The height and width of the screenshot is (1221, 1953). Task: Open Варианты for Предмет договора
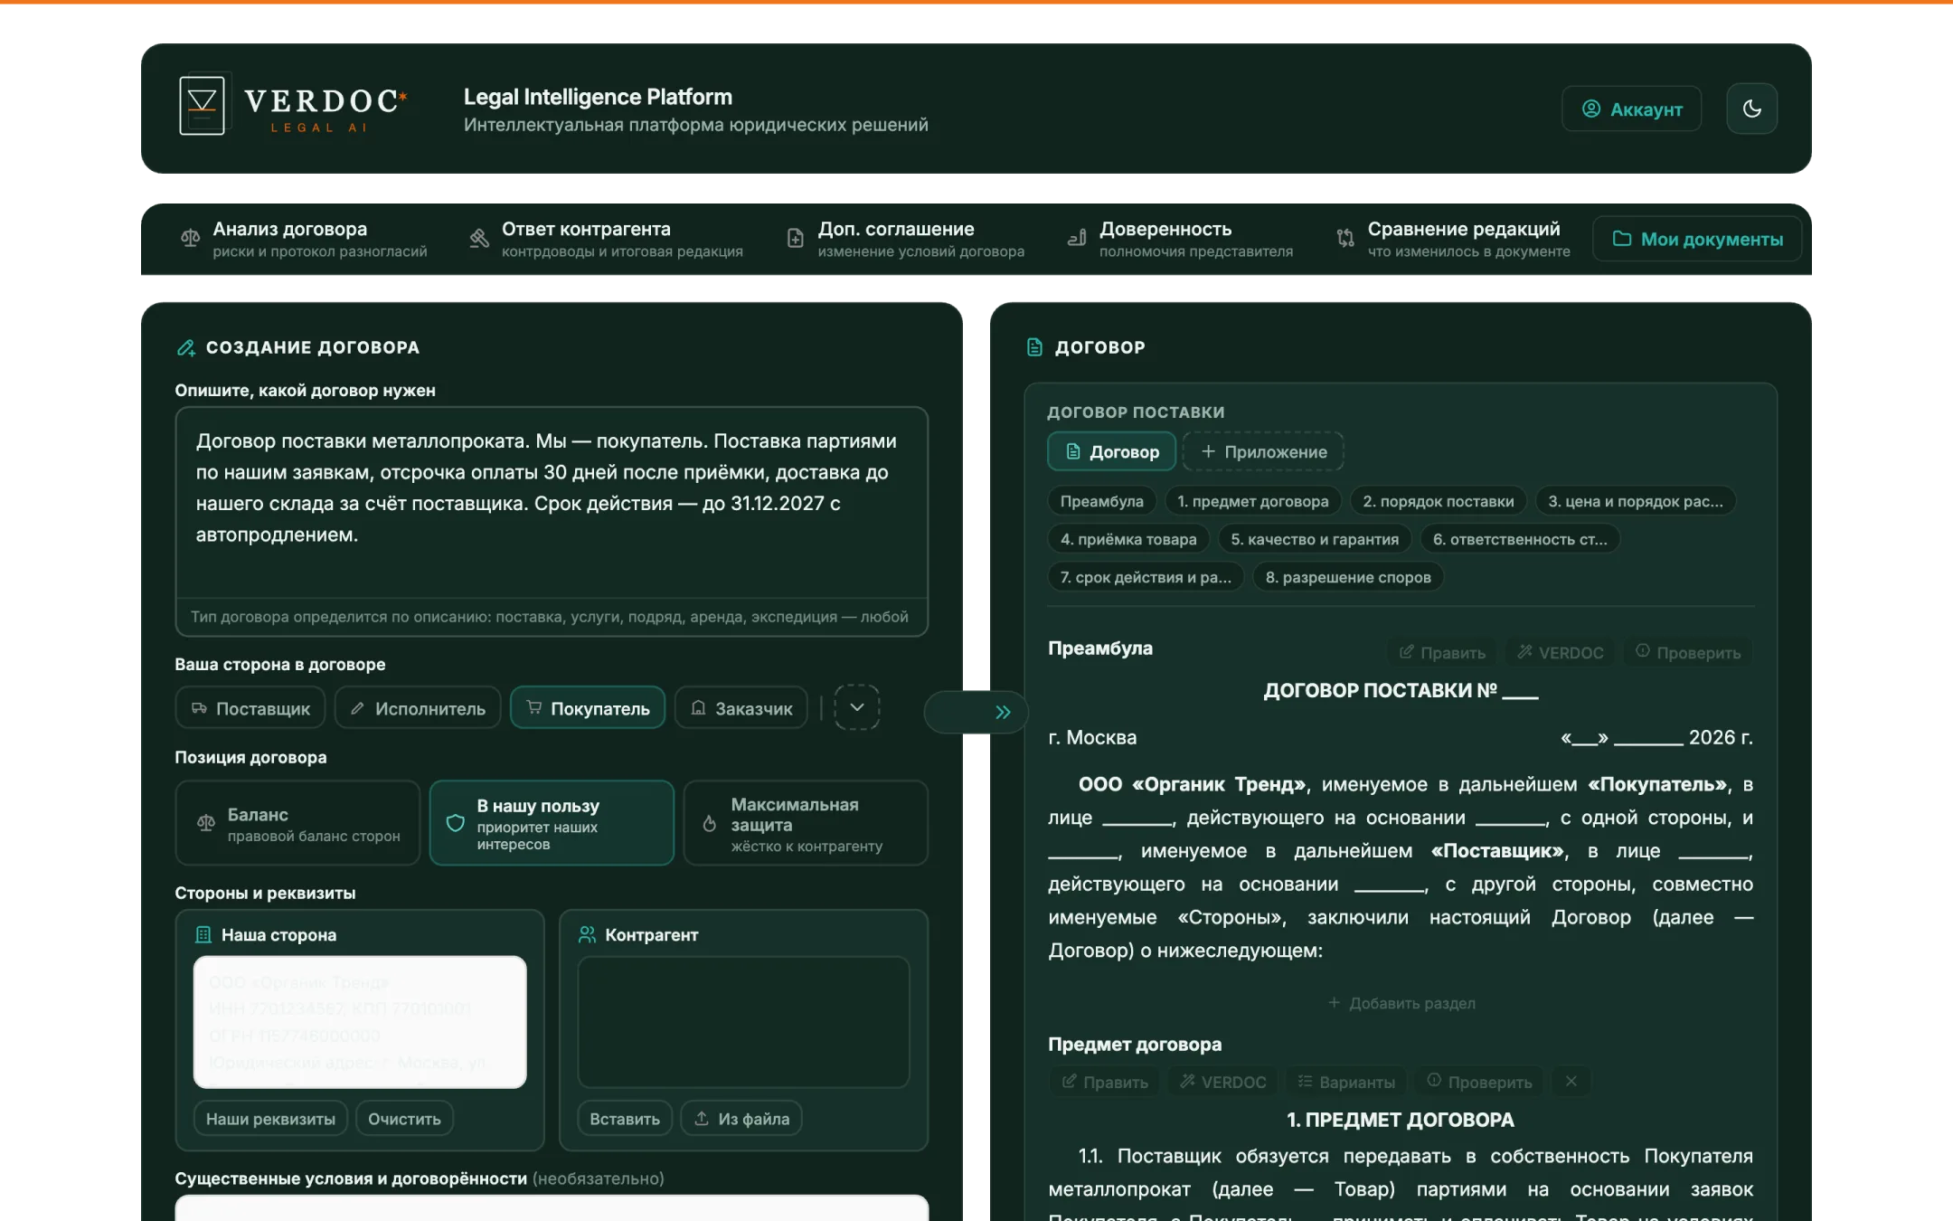tap(1346, 1082)
